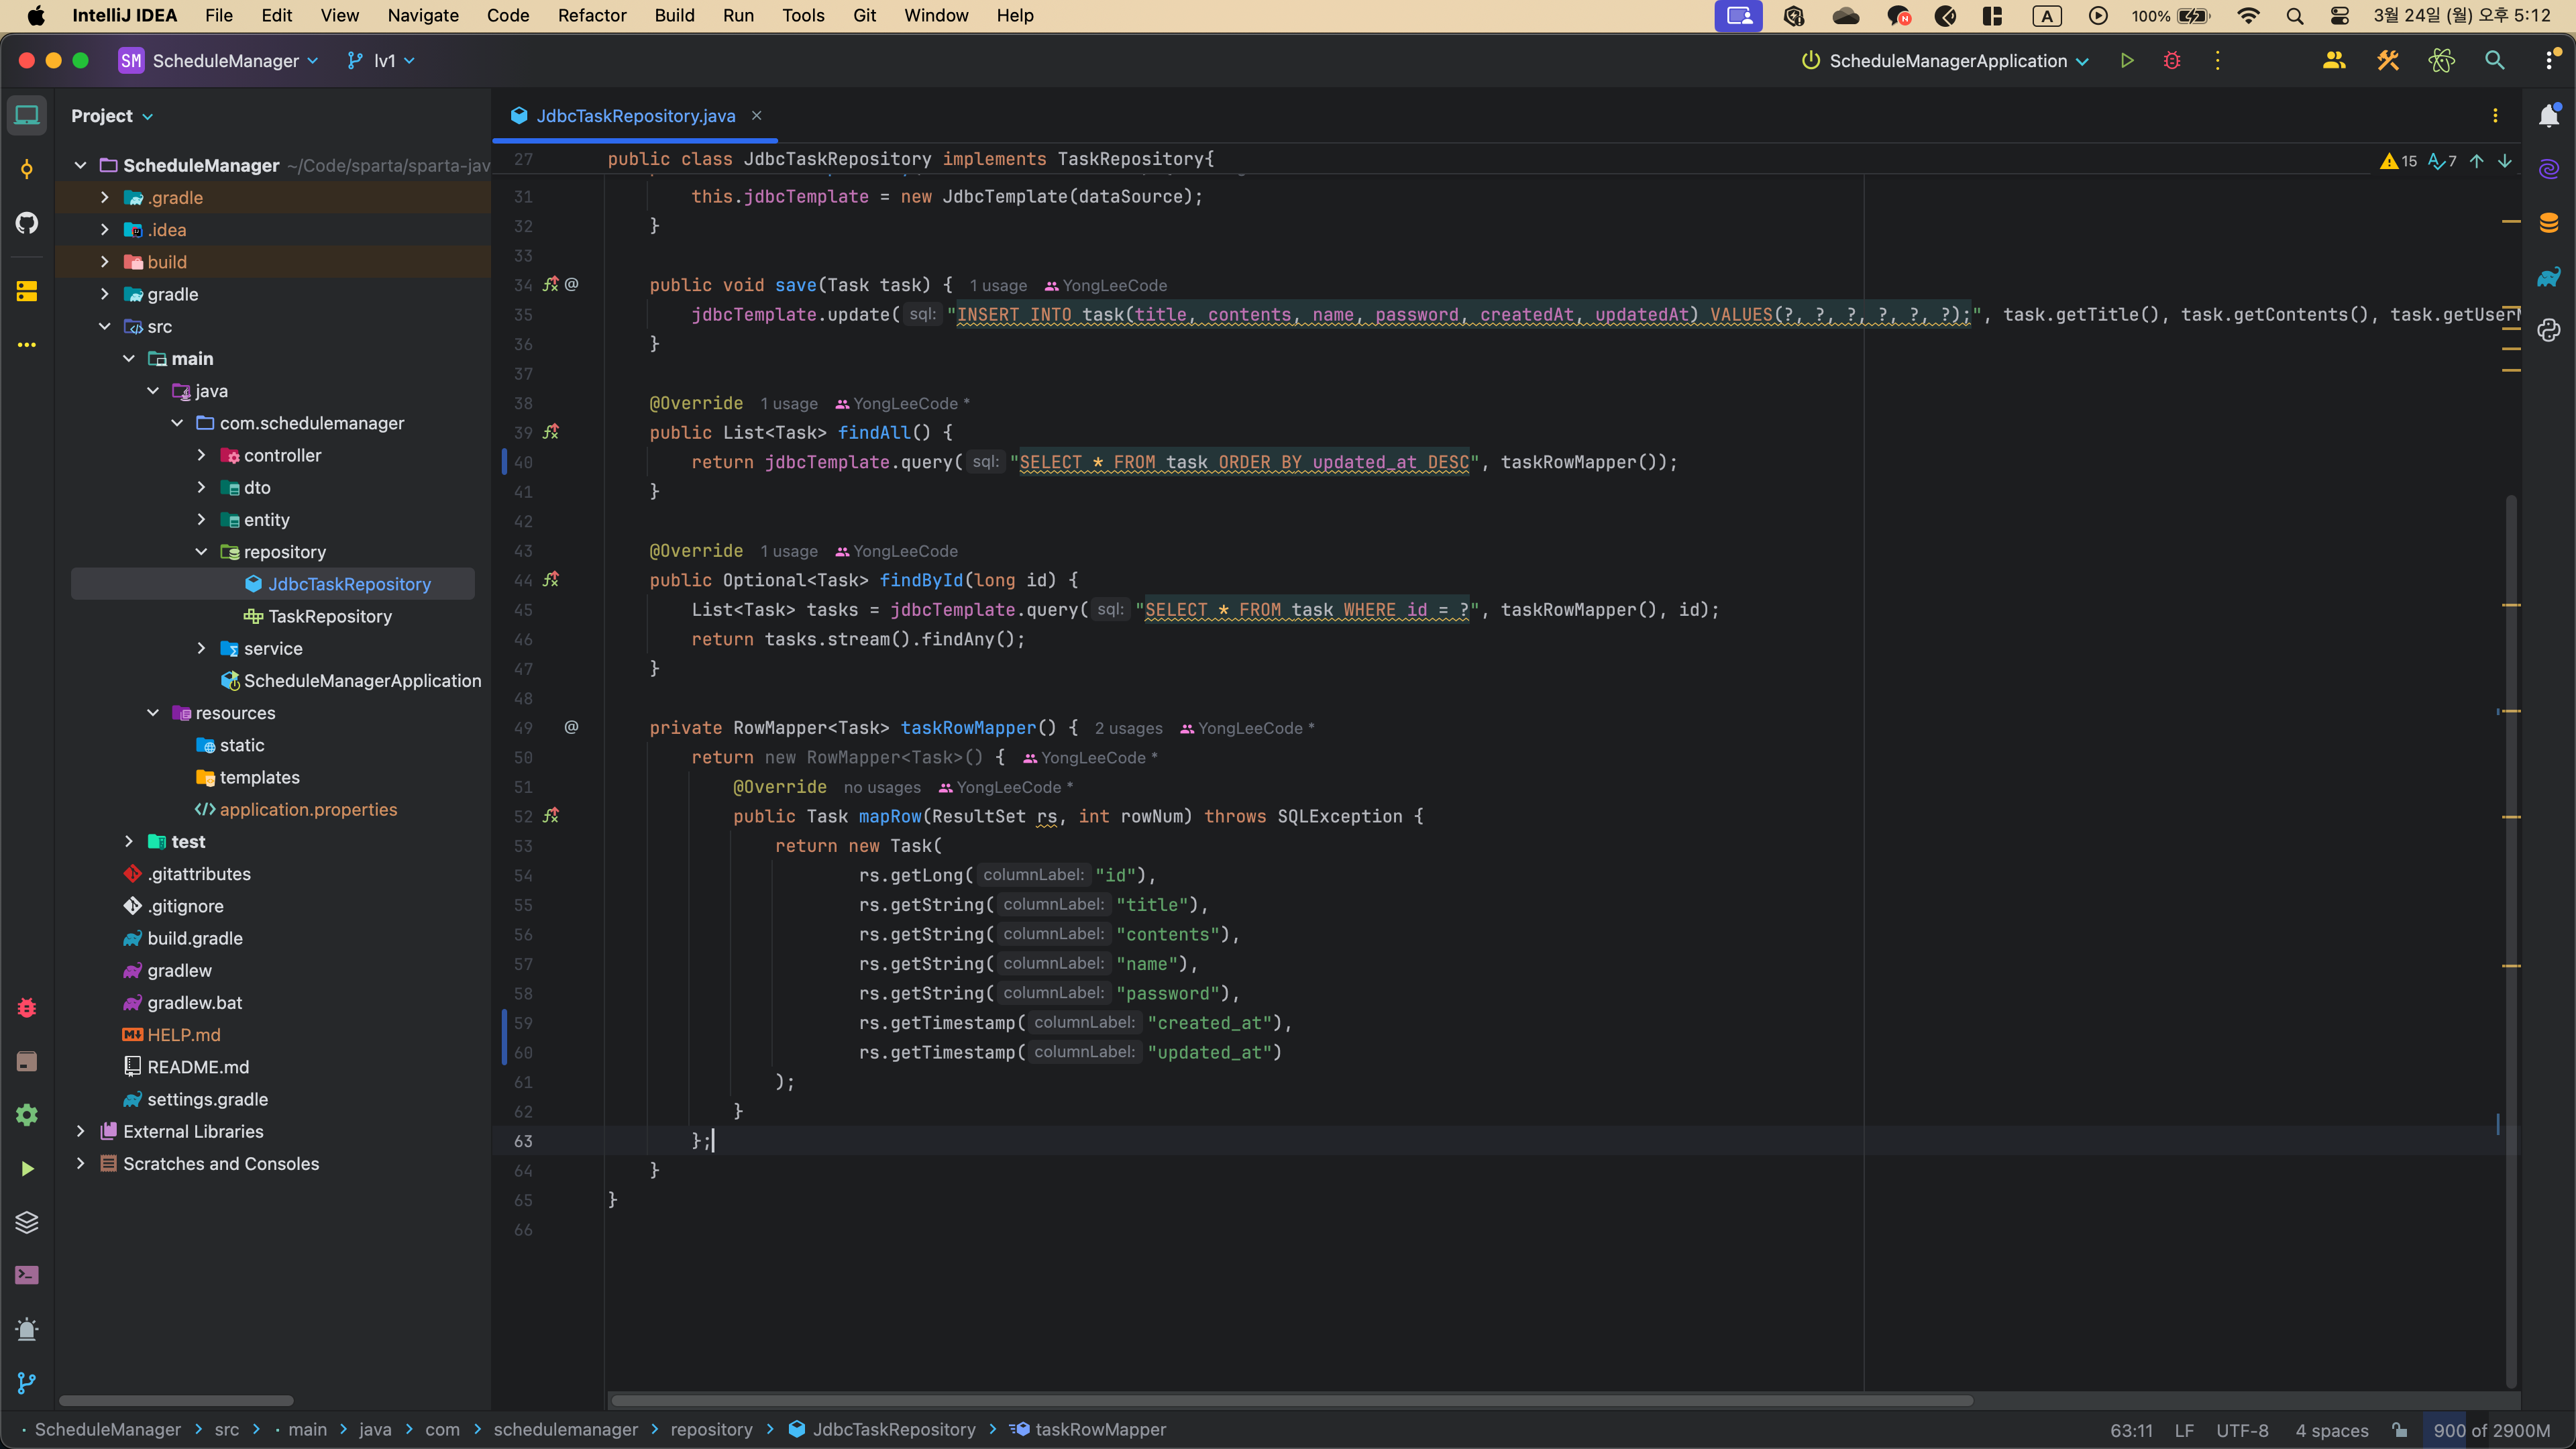Toggle read-only lock in status bar
The image size is (2576, 1449).
[2400, 1430]
